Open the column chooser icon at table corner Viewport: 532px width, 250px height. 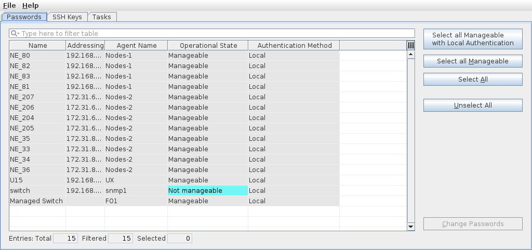click(x=411, y=46)
